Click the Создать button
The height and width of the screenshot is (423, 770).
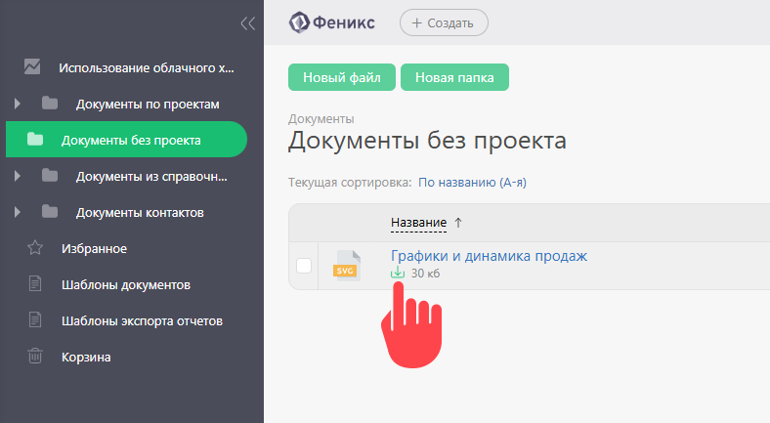pyautogui.click(x=444, y=22)
